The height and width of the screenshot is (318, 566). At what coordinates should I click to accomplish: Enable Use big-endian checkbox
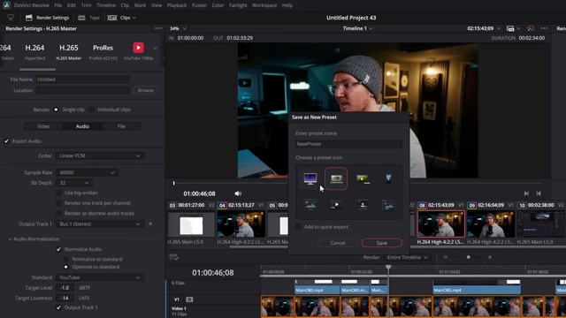tap(58, 193)
